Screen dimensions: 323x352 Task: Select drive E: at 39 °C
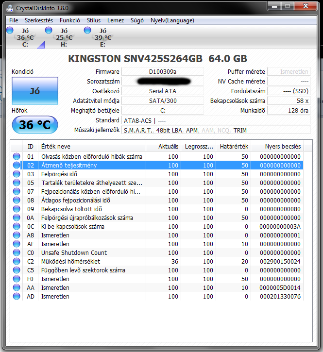[103, 37]
